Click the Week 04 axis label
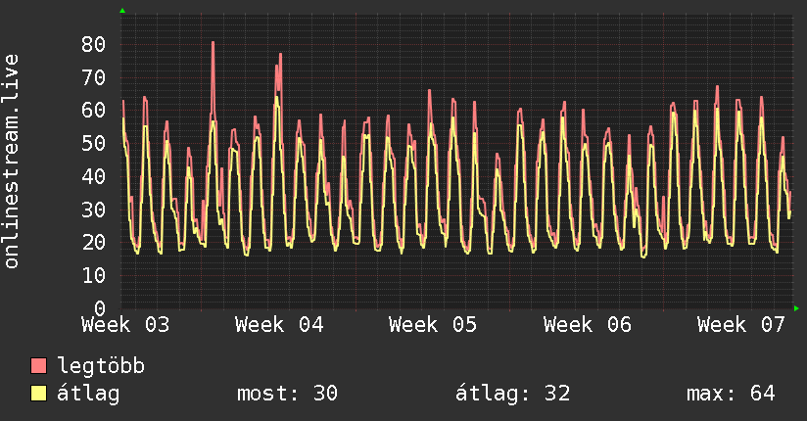This screenshot has height=421, width=807. (279, 325)
